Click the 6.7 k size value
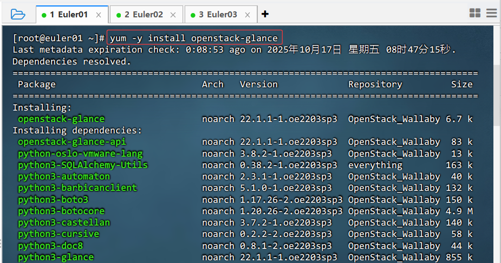Image resolution: width=501 pixels, height=263 pixels. tap(459, 119)
